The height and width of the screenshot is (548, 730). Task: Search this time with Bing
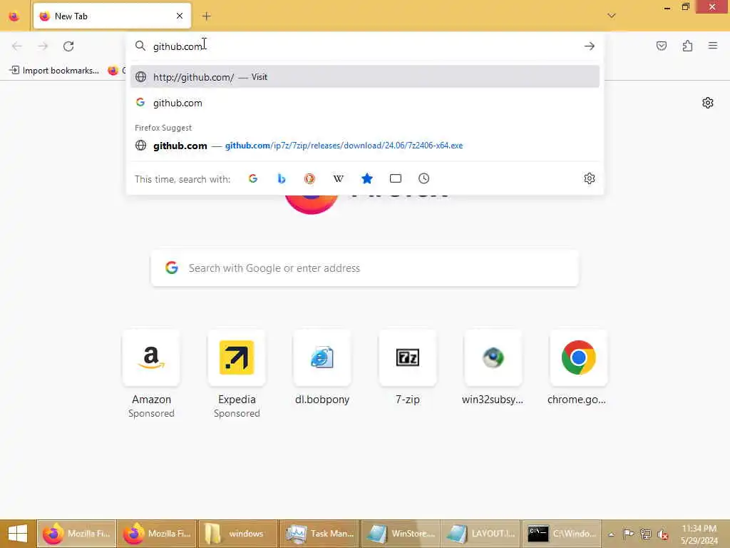click(x=281, y=178)
